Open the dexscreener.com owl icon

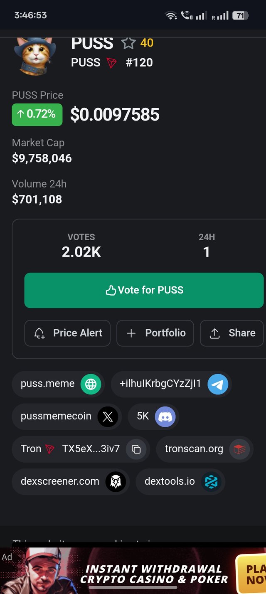tap(116, 482)
